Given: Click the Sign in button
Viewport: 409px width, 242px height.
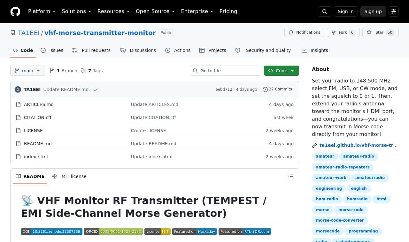Looking at the screenshot, I should pyautogui.click(x=346, y=11).
